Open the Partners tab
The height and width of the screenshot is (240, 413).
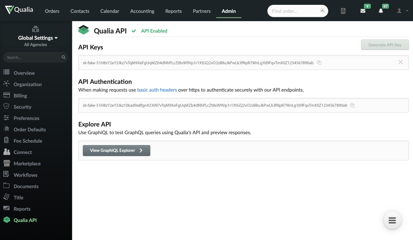tap(202, 11)
